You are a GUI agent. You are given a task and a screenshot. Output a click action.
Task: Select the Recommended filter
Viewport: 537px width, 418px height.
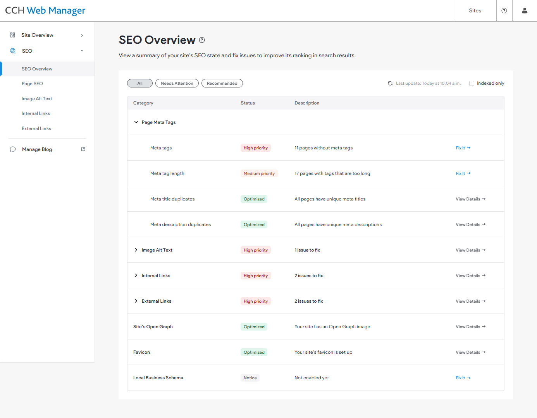tap(222, 83)
